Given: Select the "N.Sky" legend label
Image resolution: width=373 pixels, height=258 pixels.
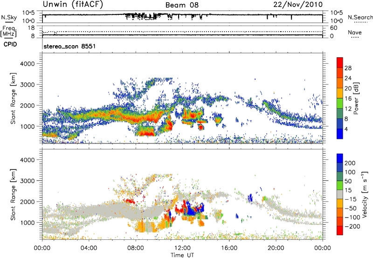Looking at the screenshot, I should [x=9, y=18].
